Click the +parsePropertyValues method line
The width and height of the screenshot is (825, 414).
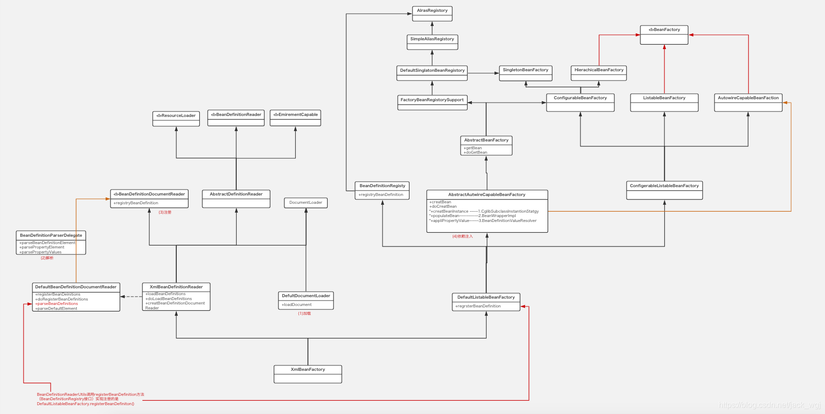40,252
